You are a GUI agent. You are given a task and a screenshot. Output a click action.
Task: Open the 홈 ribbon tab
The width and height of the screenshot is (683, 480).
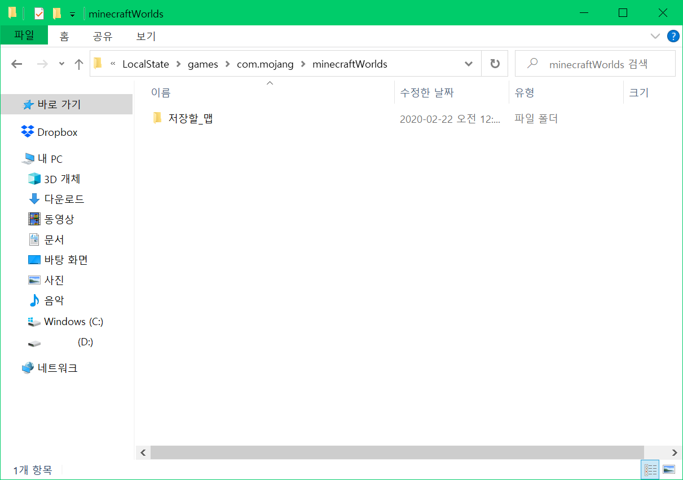(64, 37)
